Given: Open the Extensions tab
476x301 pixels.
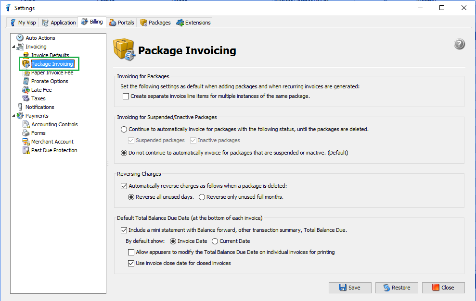Looking at the screenshot, I should [x=193, y=23].
